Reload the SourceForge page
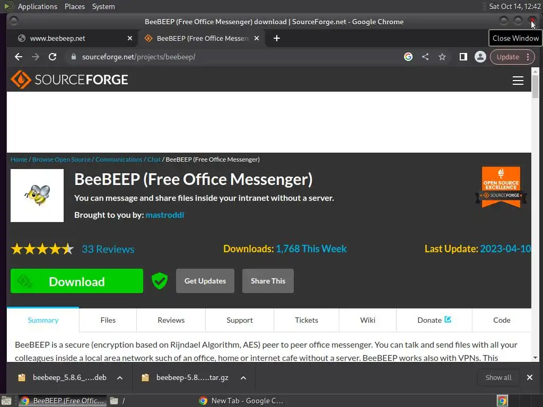The width and height of the screenshot is (543, 407). [x=52, y=57]
